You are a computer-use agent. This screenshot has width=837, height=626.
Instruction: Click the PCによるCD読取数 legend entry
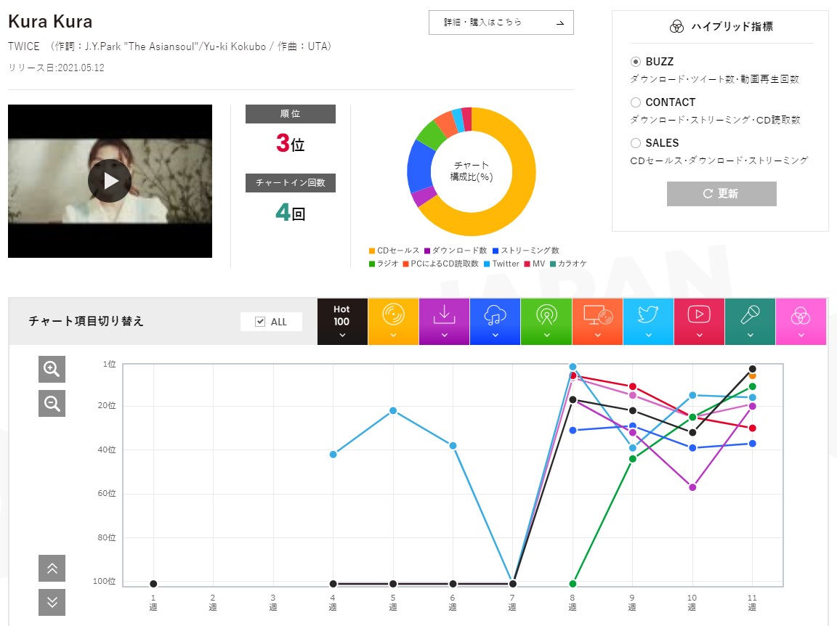(440, 264)
